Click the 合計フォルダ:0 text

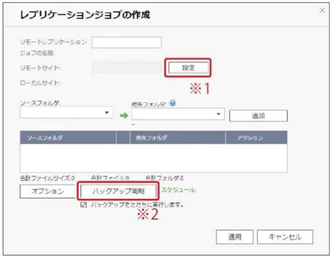(x=164, y=178)
